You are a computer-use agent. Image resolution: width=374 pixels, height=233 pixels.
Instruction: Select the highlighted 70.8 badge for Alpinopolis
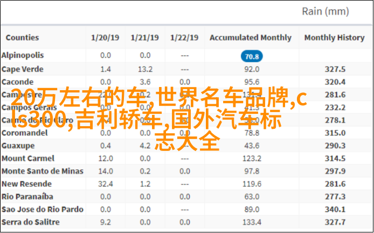tap(252, 56)
